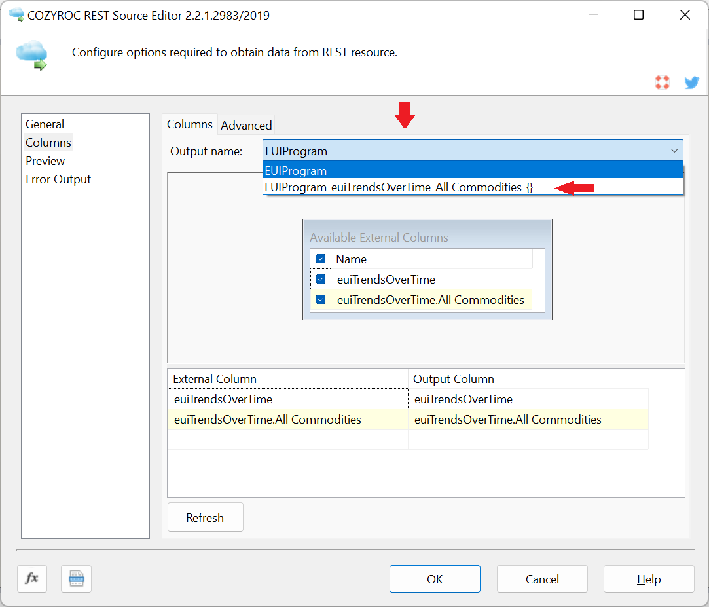Screen dimensions: 709x607
Task: Click the Cancel button
Action: point(542,579)
